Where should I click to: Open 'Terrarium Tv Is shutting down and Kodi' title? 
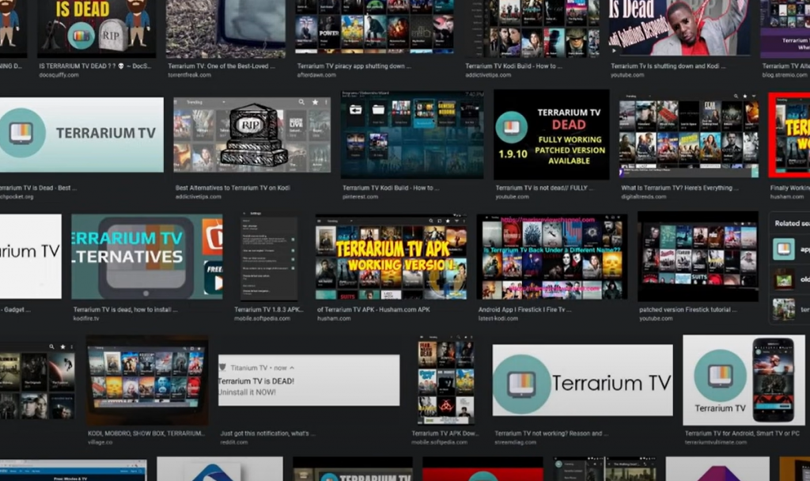(668, 66)
